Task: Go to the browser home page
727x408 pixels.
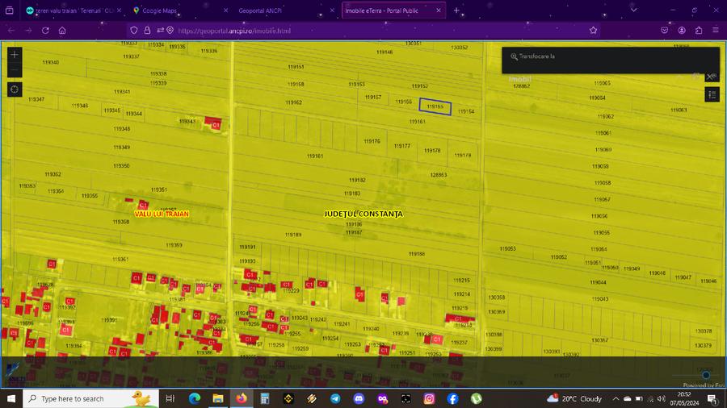Action: click(x=62, y=31)
